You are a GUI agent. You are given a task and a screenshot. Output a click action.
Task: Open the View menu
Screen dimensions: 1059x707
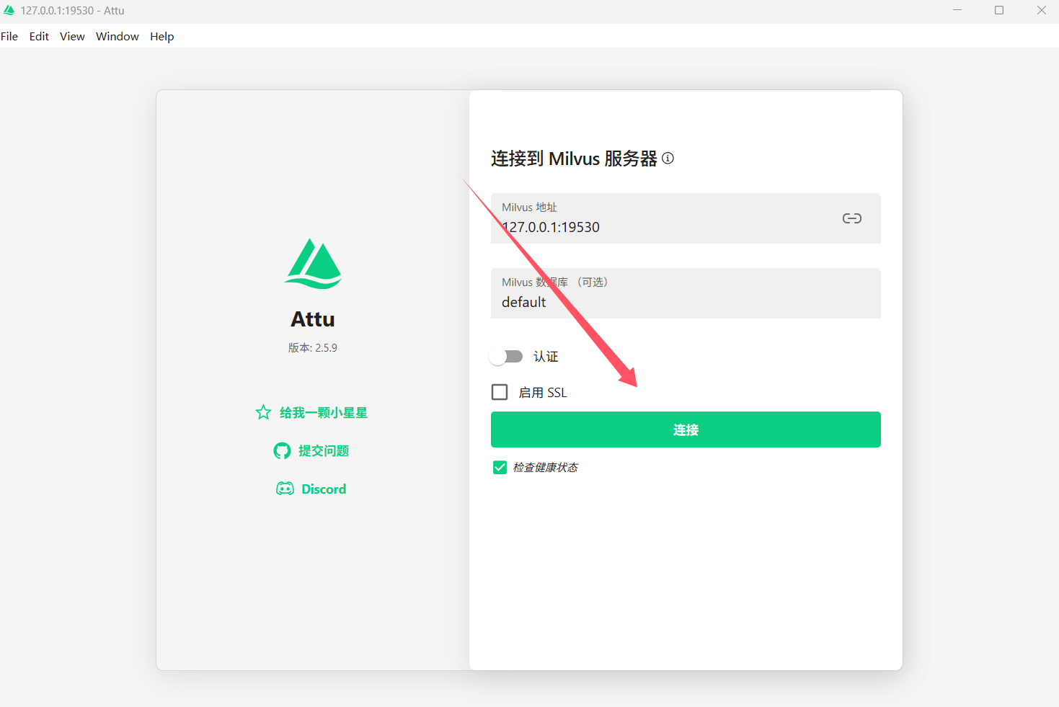pos(72,36)
